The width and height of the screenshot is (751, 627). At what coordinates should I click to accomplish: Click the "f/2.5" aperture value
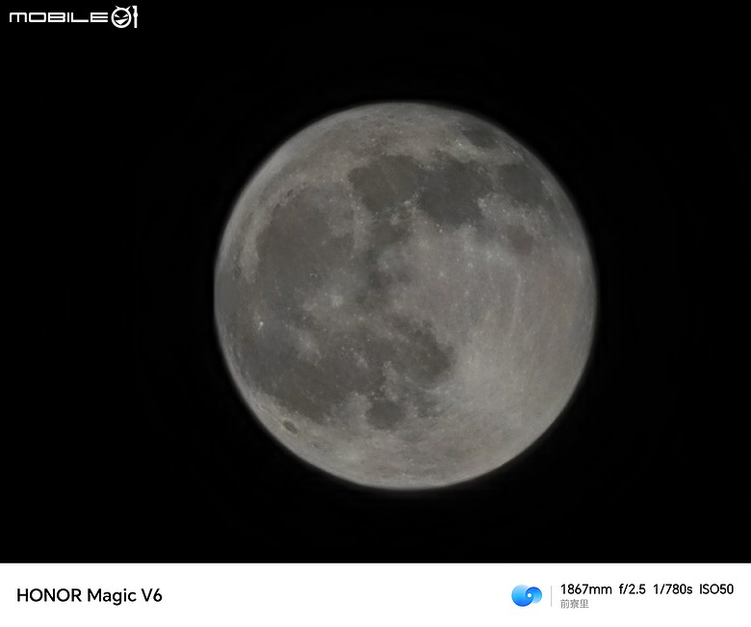click(633, 589)
